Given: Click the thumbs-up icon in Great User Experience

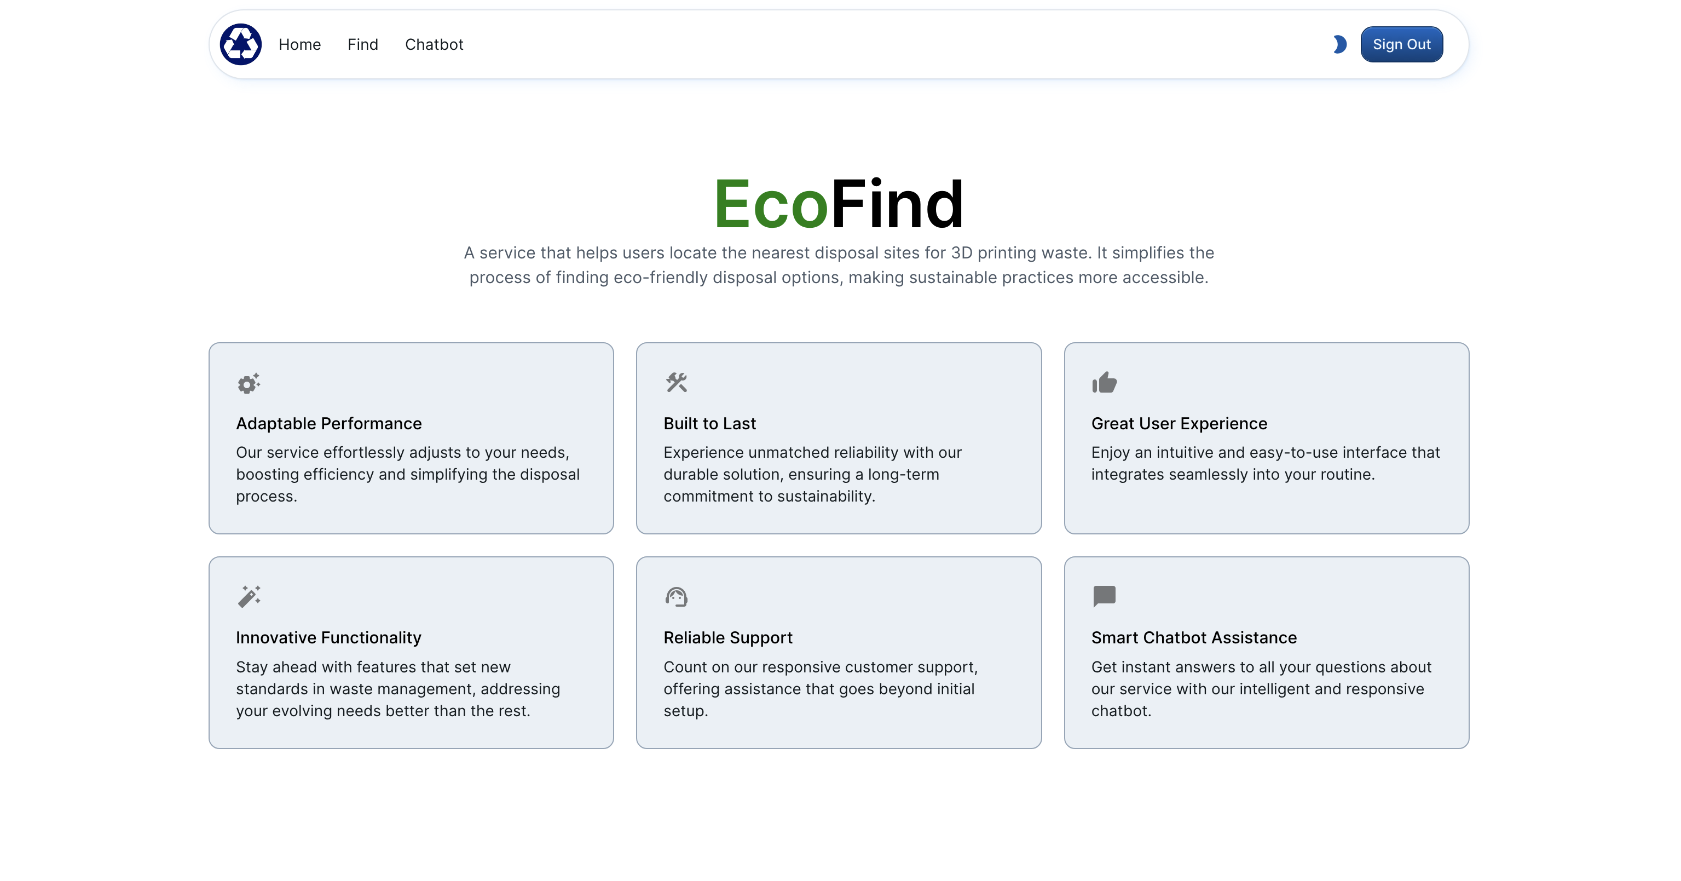Looking at the screenshot, I should [1104, 382].
